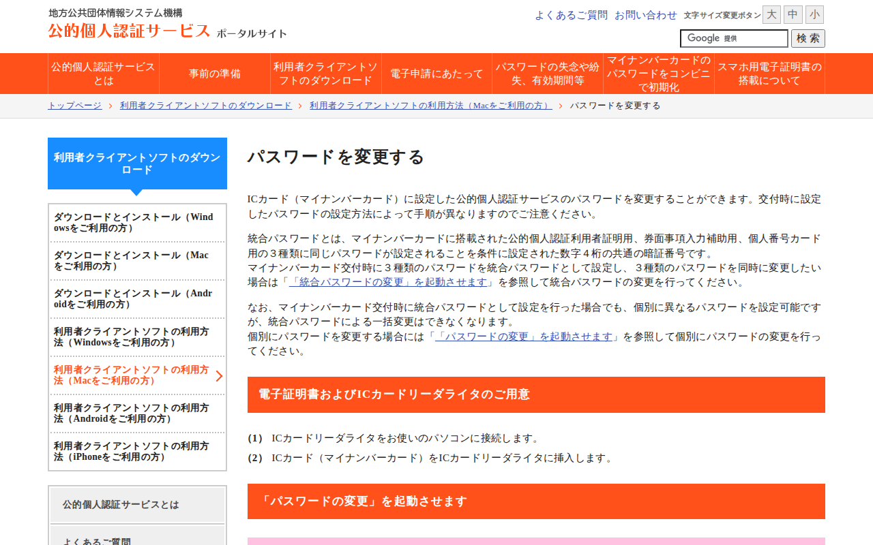Viewport: 873px width, 545px height.
Task: Open ダウンロードとインストール Mac sidebar item
Action: (x=137, y=261)
